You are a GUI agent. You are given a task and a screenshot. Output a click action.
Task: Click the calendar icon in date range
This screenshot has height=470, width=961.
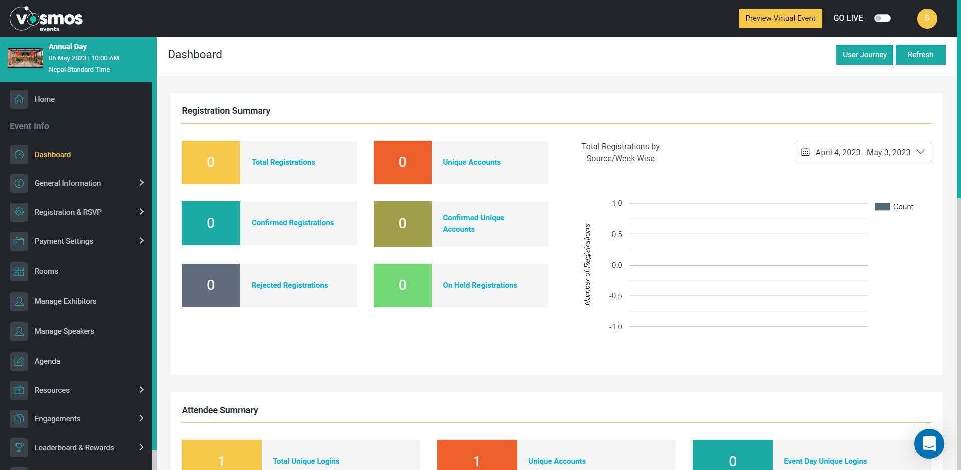[x=805, y=152]
